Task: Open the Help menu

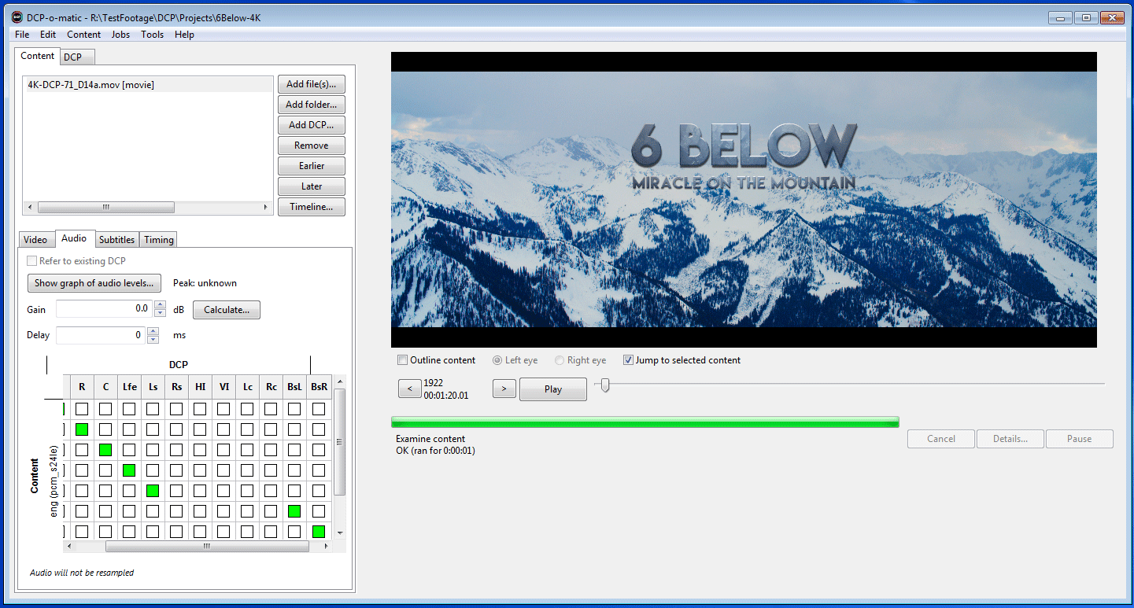Action: pyautogui.click(x=184, y=35)
